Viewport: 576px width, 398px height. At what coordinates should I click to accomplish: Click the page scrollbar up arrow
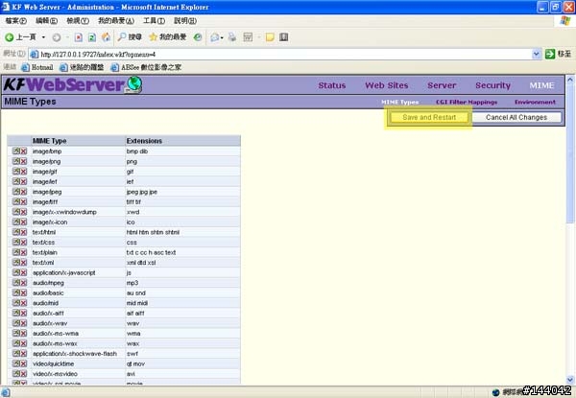pyautogui.click(x=570, y=80)
